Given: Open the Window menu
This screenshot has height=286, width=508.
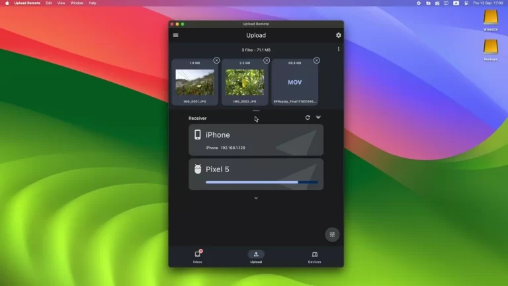Looking at the screenshot, I should click(x=77, y=3).
